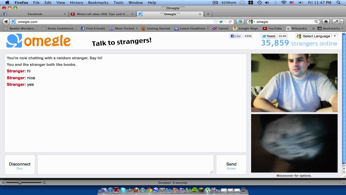Click the Tweet button
Viewport: 346px width, 195px height.
(269, 36)
